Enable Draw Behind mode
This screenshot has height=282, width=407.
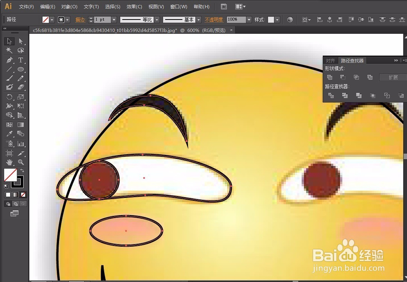[15, 204]
